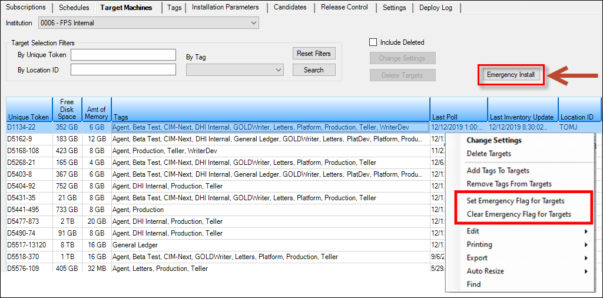603x298 pixels.
Task: Open the Deploy Log tab
Action: pos(436,8)
